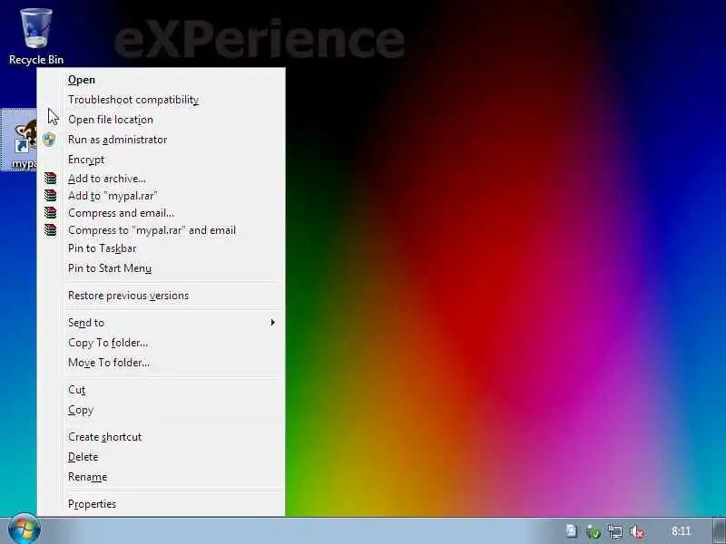Open the Windows Start orb
726x544 pixels.
25,529
